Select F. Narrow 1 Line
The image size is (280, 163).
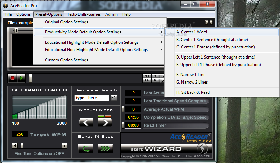[222, 75]
